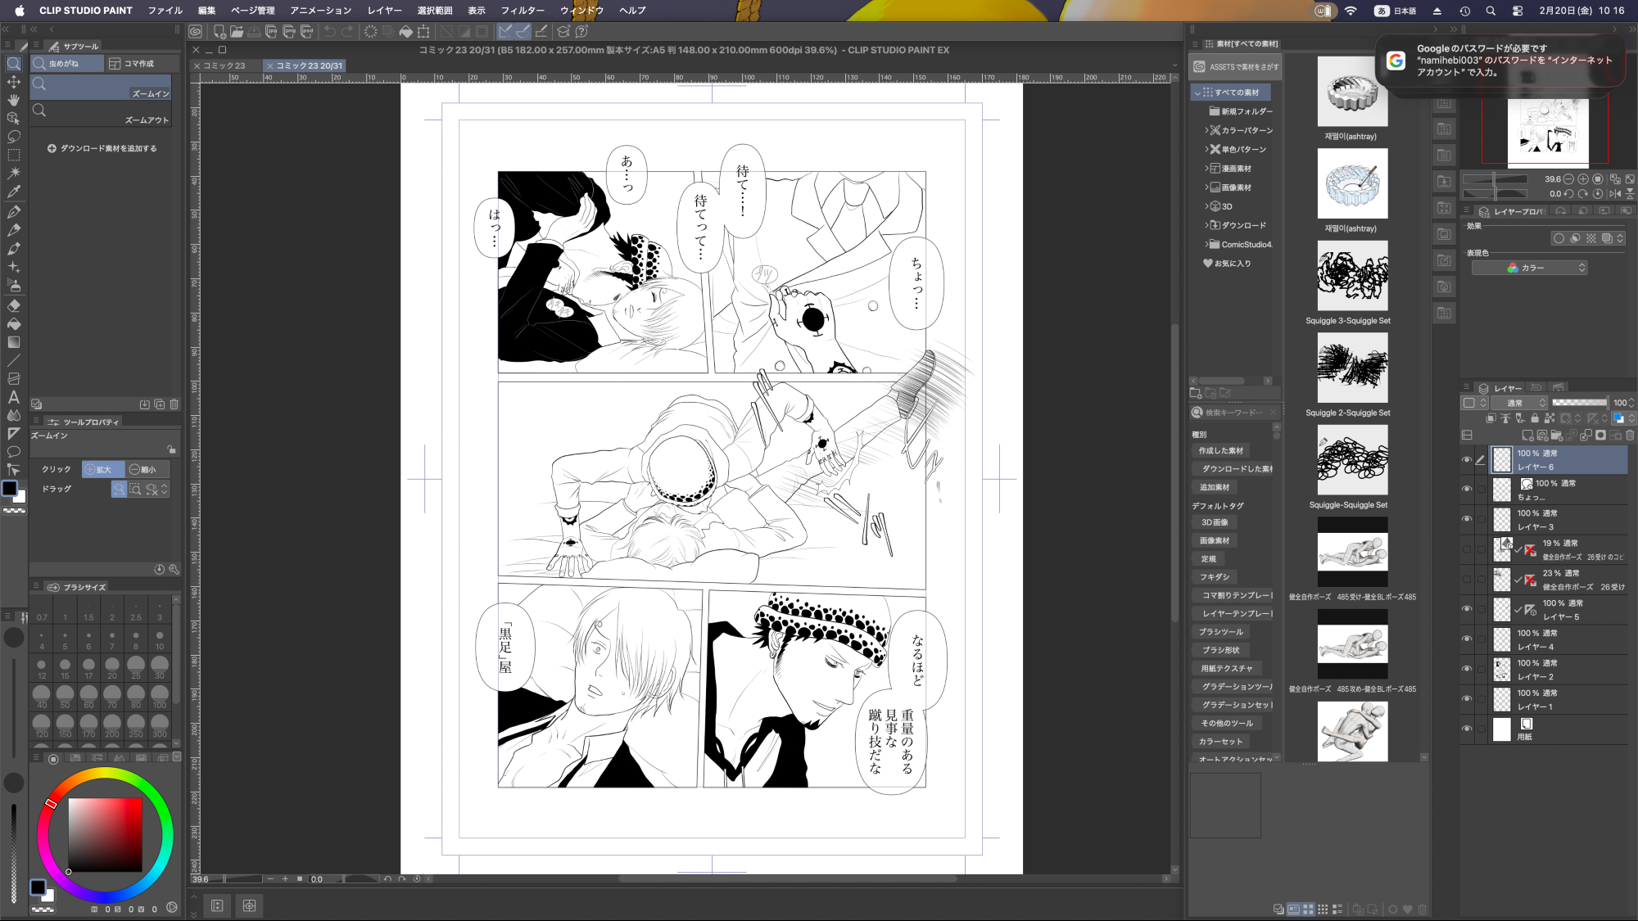Hide レイヤー 3 with its eye icon
This screenshot has width=1638, height=921.
click(1467, 519)
